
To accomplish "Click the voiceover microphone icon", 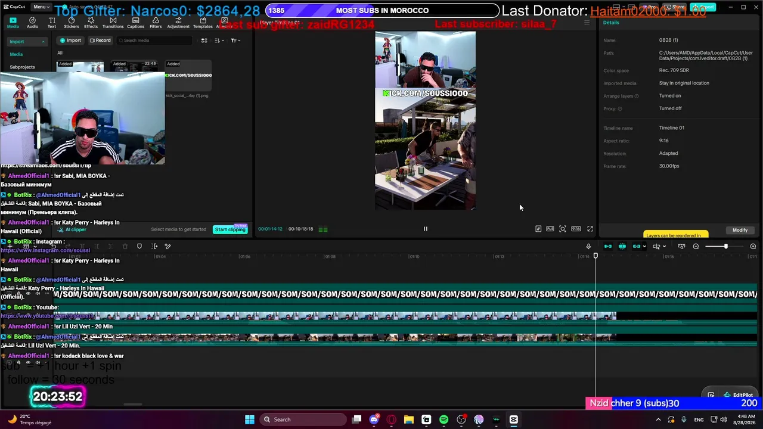I will pos(588,246).
